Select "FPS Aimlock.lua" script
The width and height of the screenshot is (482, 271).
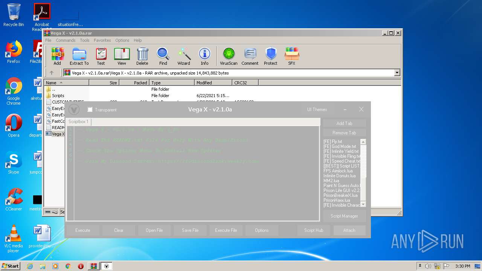click(x=338, y=171)
